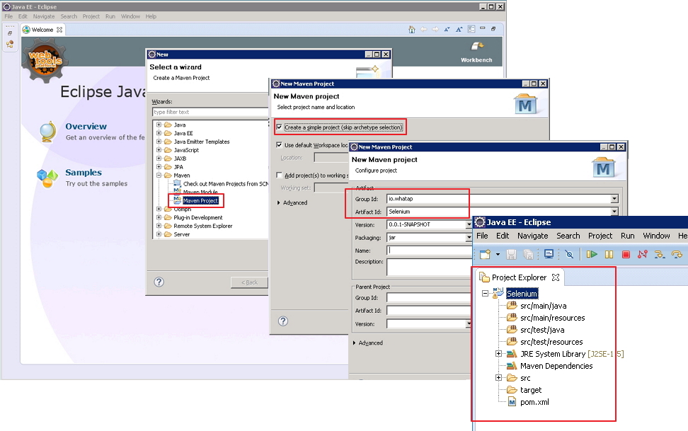The height and width of the screenshot is (431, 688).
Task: Select Maven Project in the wizard list
Action: (x=200, y=201)
